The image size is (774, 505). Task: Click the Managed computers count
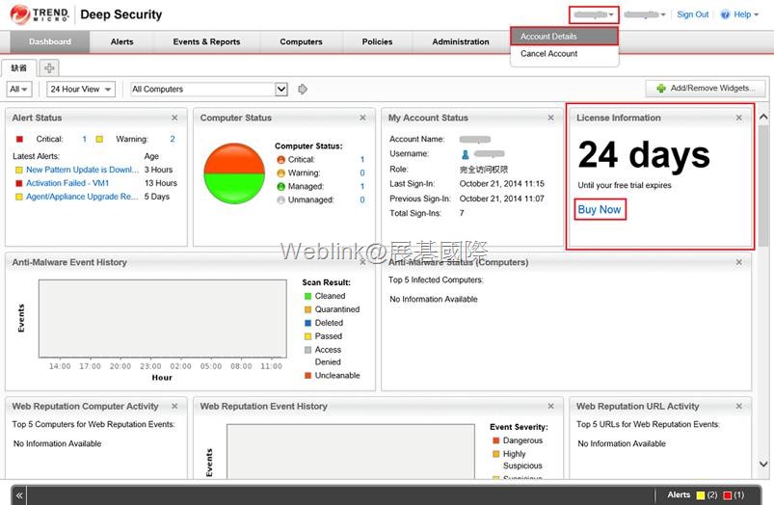tap(361, 186)
